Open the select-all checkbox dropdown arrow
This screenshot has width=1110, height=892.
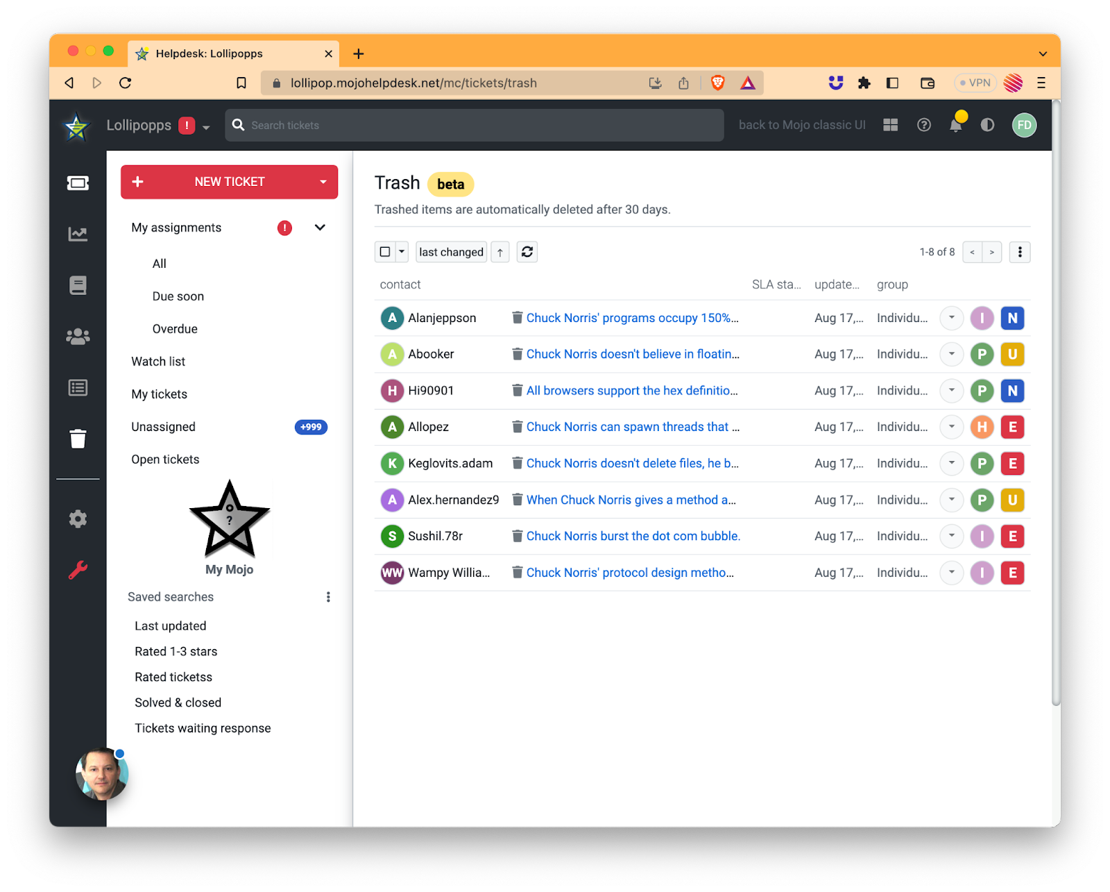pos(402,252)
